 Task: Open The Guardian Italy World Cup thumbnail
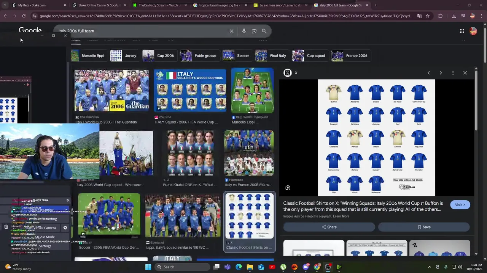[111, 90]
